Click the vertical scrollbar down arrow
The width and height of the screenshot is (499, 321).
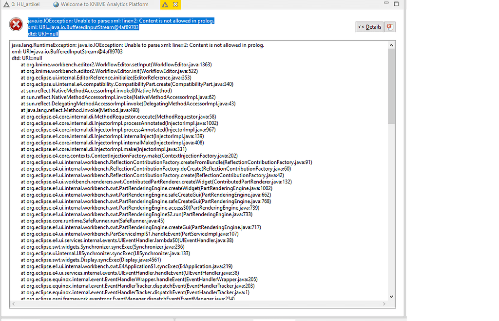tap(391, 296)
